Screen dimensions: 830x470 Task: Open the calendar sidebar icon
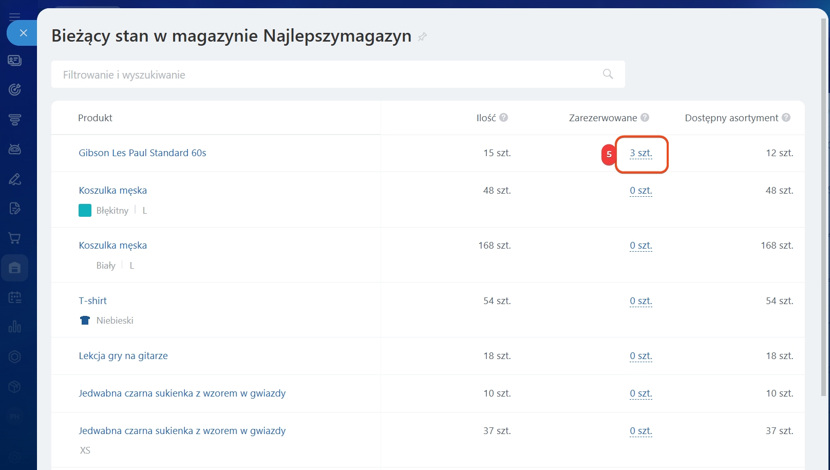point(15,297)
